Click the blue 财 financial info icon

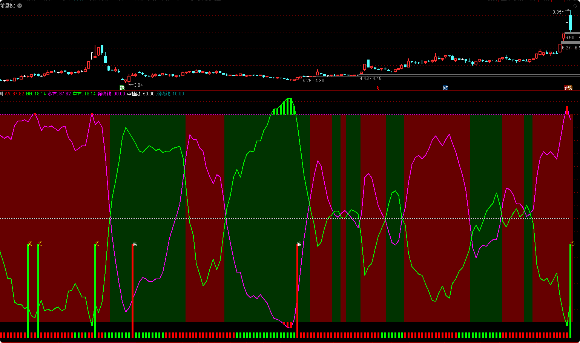coord(445,88)
